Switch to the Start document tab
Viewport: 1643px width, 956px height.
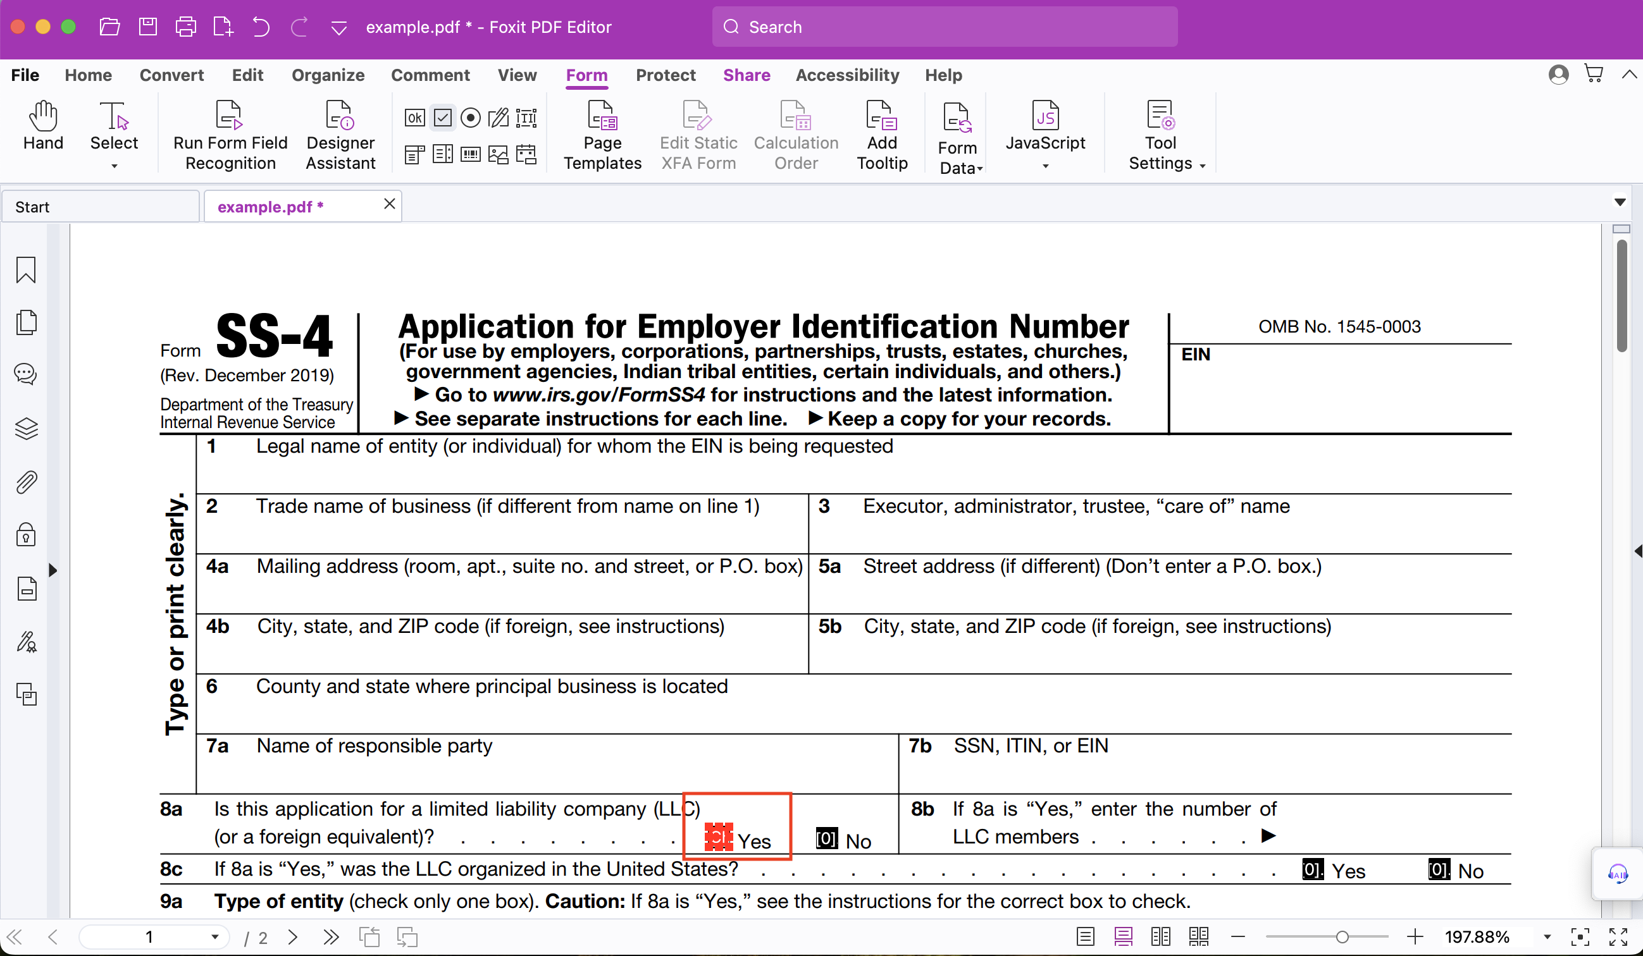tap(100, 207)
